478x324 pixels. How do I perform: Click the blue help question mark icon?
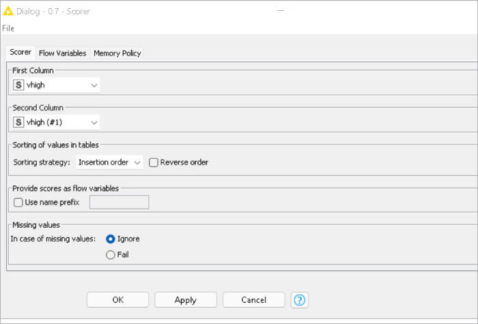point(299,300)
